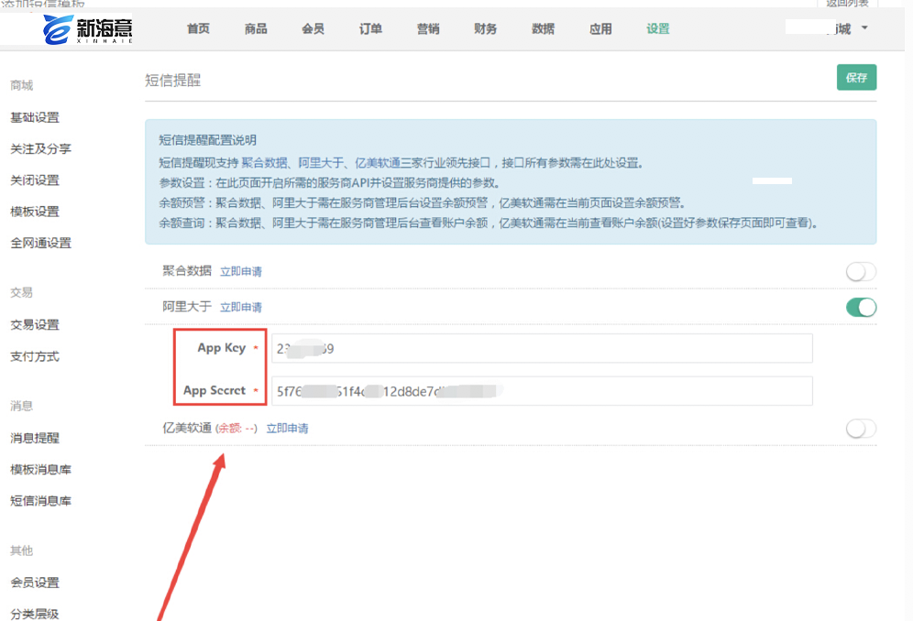The height and width of the screenshot is (621, 913).
Task: Enable the 聚合数据 toggle
Action: tap(861, 271)
